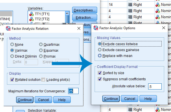Choose the Promax rotation method
171x112 pixels.
click(x=41, y=56)
